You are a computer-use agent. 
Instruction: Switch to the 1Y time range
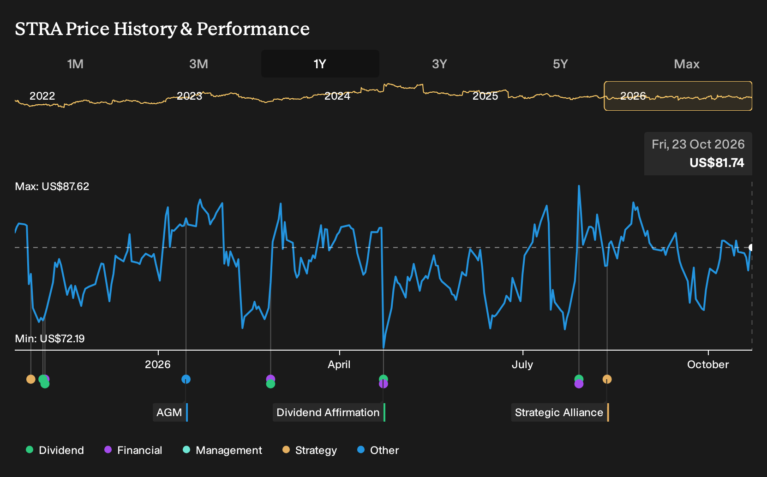click(x=320, y=64)
